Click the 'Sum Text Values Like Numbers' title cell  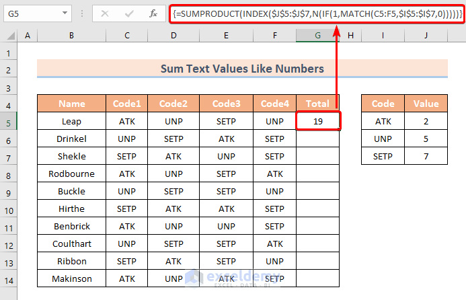(x=242, y=69)
